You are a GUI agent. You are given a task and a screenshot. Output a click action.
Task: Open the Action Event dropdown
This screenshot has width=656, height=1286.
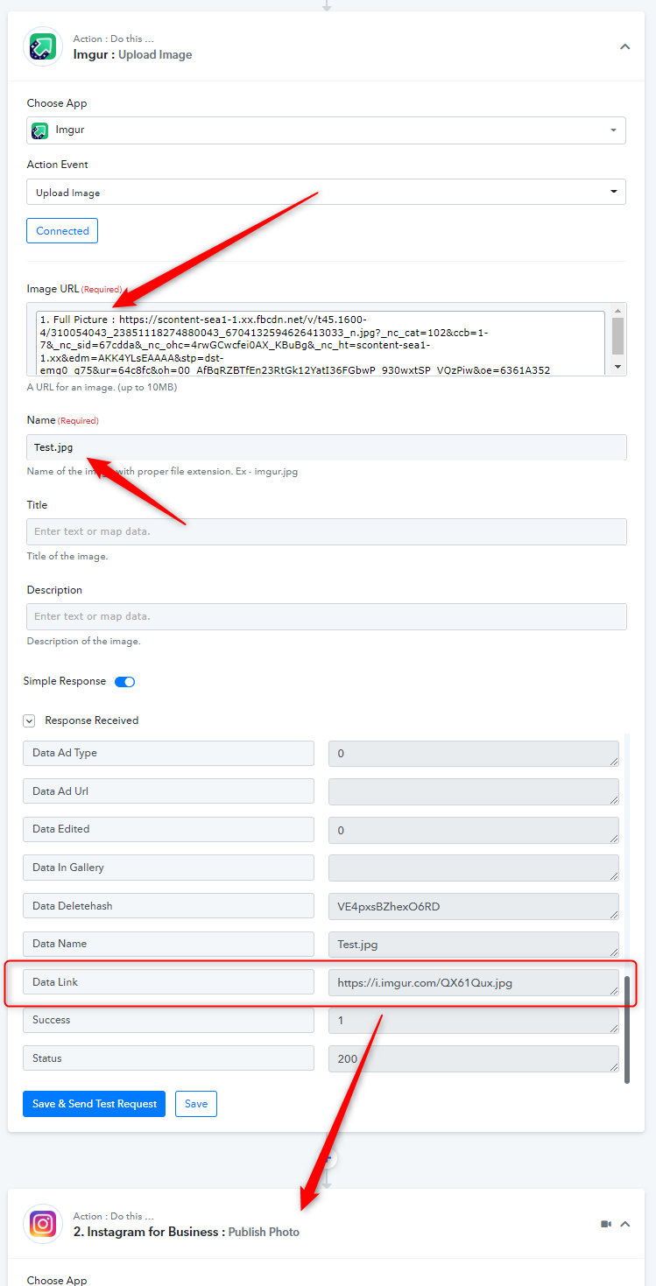[326, 193]
